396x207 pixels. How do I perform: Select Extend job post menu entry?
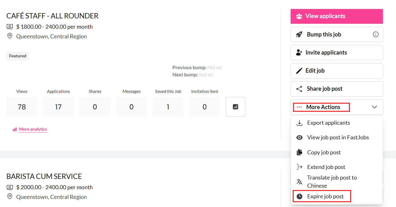[326, 167]
